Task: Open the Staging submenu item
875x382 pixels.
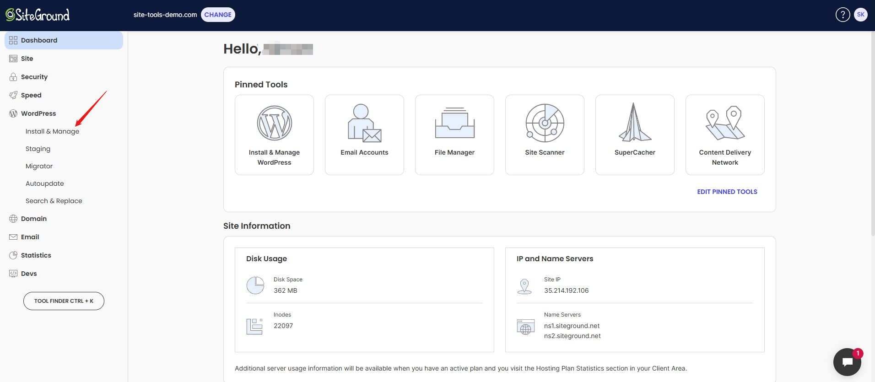Action: pyautogui.click(x=38, y=149)
